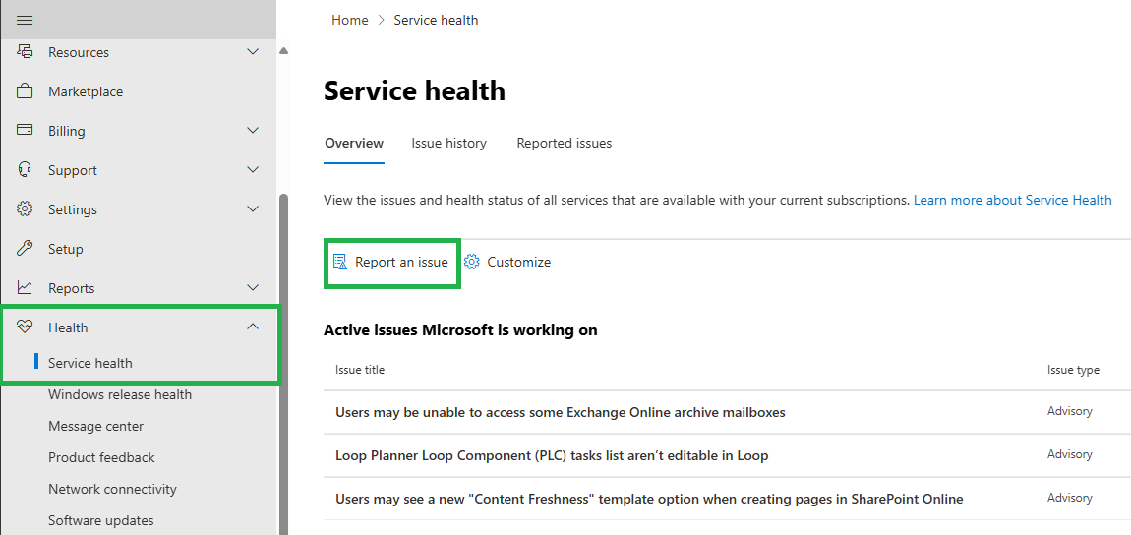Open Setup in the navigation

[66, 249]
